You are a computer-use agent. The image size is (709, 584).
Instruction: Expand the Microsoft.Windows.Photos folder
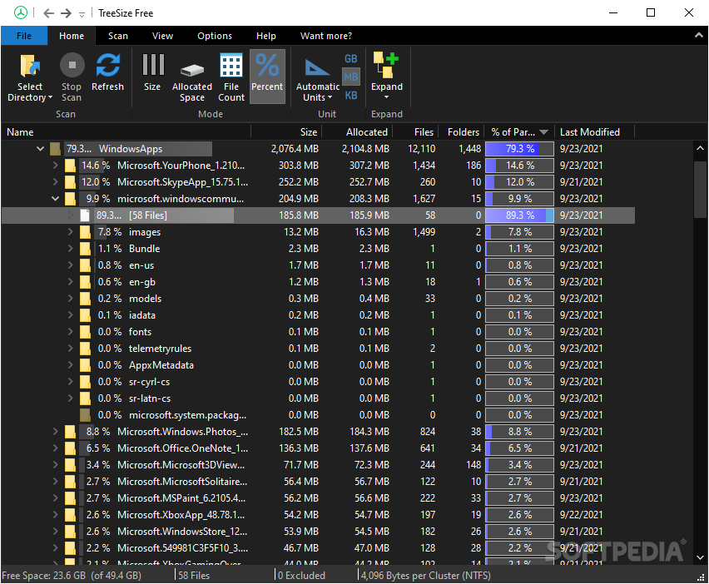point(55,431)
